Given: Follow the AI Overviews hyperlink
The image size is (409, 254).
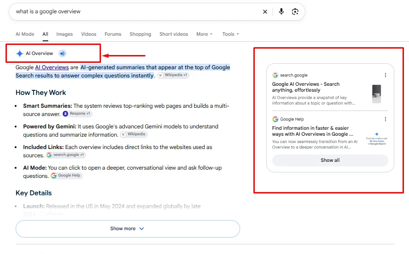Looking at the screenshot, I should pyautogui.click(x=52, y=67).
